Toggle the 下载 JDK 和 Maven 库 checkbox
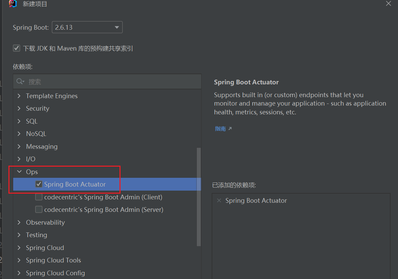 (17, 48)
